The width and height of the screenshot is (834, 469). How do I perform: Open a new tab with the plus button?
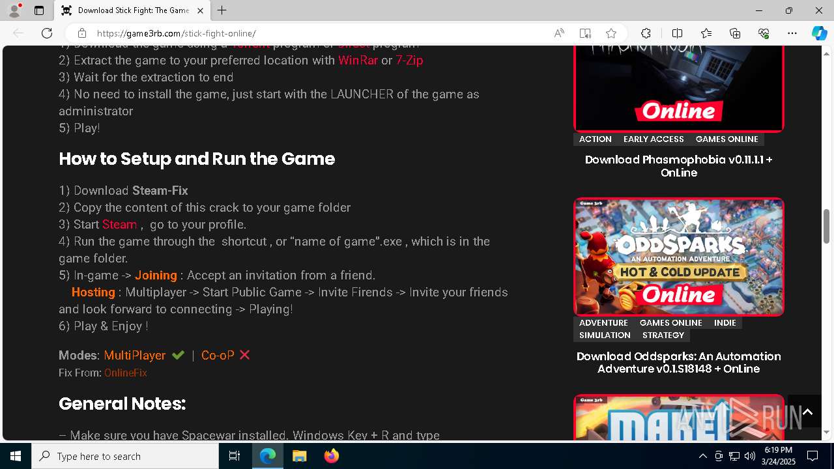222,10
